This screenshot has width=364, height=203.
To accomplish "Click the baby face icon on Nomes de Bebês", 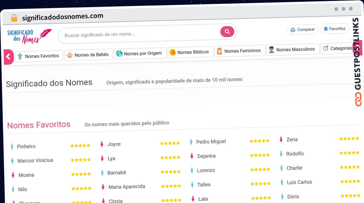I will (69, 55).
